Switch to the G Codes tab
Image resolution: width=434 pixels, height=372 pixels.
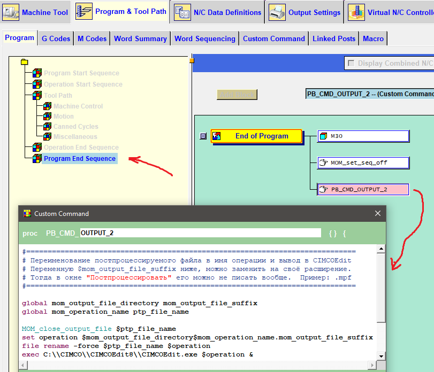tap(56, 38)
